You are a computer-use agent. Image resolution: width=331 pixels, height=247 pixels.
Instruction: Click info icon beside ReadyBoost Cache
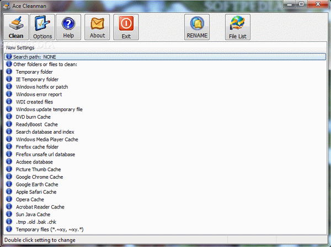click(9, 124)
